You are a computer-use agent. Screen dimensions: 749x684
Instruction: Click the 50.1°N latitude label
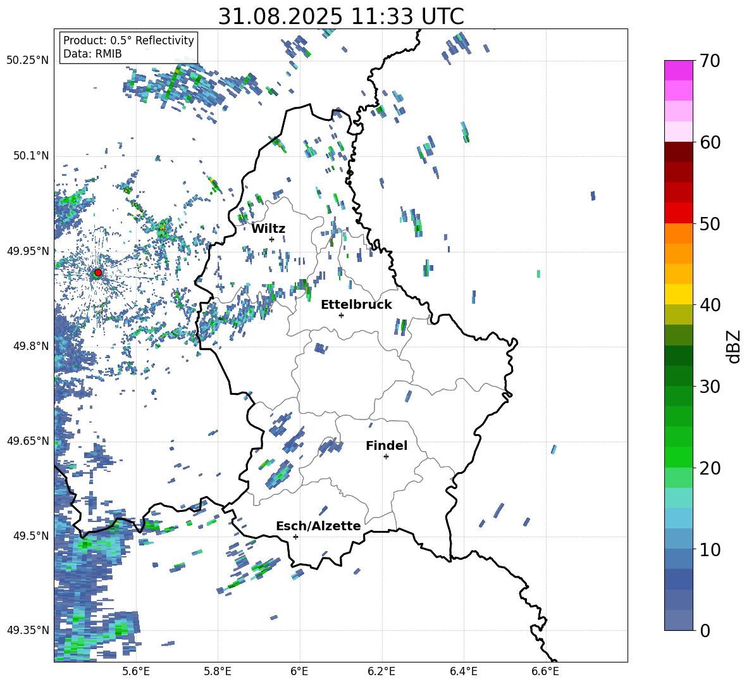pos(31,156)
